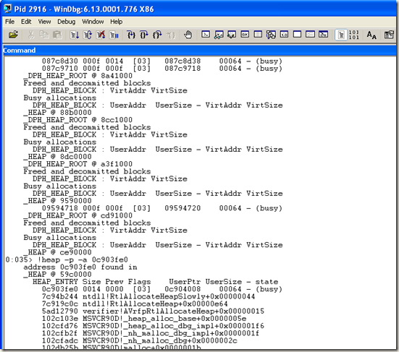The height and width of the screenshot is (352, 399).
Task: Open the Registers window icon
Action: click(245, 34)
